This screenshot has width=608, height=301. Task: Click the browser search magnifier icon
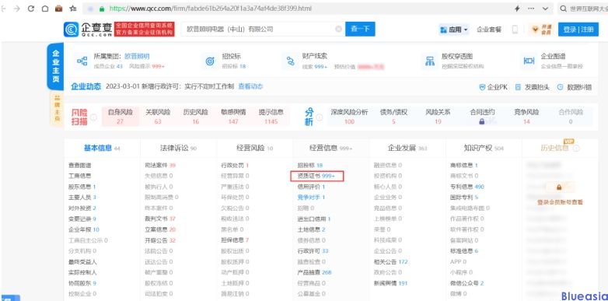(564, 9)
